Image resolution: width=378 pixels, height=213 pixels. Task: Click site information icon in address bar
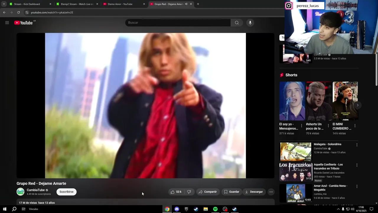(27, 12)
